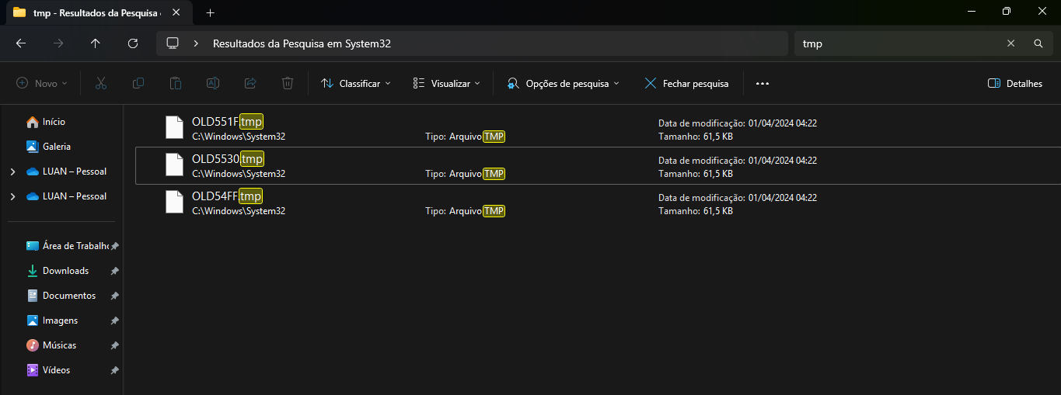Click the pin icon beside Imagens
The width and height of the screenshot is (1061, 395).
tap(114, 321)
